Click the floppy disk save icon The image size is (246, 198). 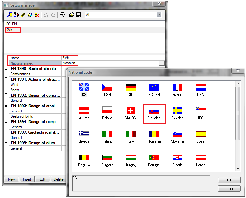point(78,15)
